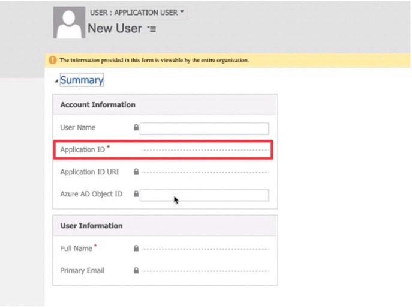Click the Primary Email field value
The height and width of the screenshot is (308, 412).
(205, 271)
